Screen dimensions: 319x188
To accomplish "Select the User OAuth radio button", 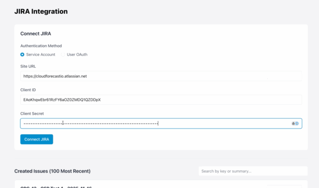I will (x=63, y=55).
